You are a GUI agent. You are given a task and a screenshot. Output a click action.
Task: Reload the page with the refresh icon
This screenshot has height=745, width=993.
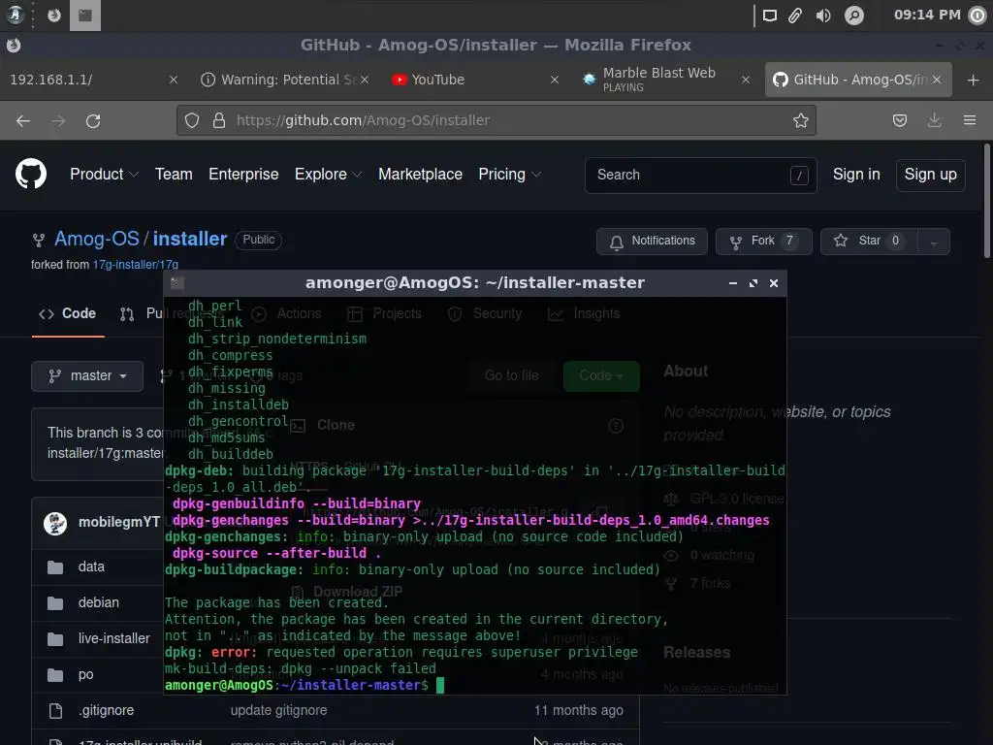coord(93,120)
